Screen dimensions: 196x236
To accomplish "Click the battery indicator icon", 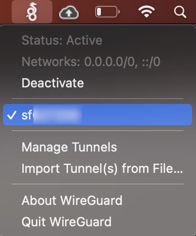I will [108, 12].
